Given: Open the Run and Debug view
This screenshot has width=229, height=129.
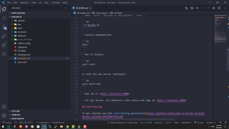Looking at the screenshot, I should 4,36.
